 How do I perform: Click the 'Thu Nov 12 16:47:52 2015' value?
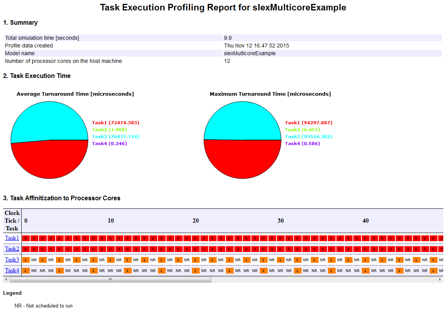[256, 46]
